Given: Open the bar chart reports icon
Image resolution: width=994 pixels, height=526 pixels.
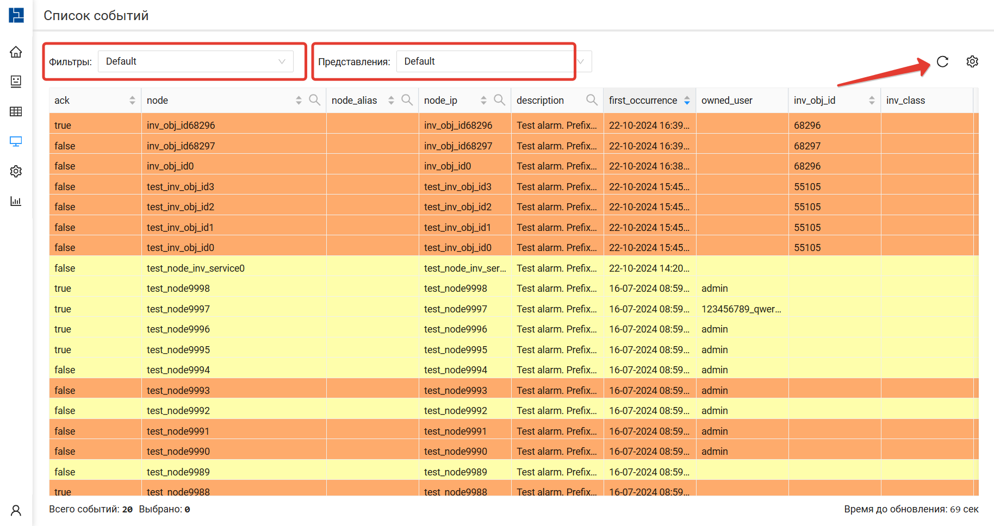Looking at the screenshot, I should pos(16,202).
